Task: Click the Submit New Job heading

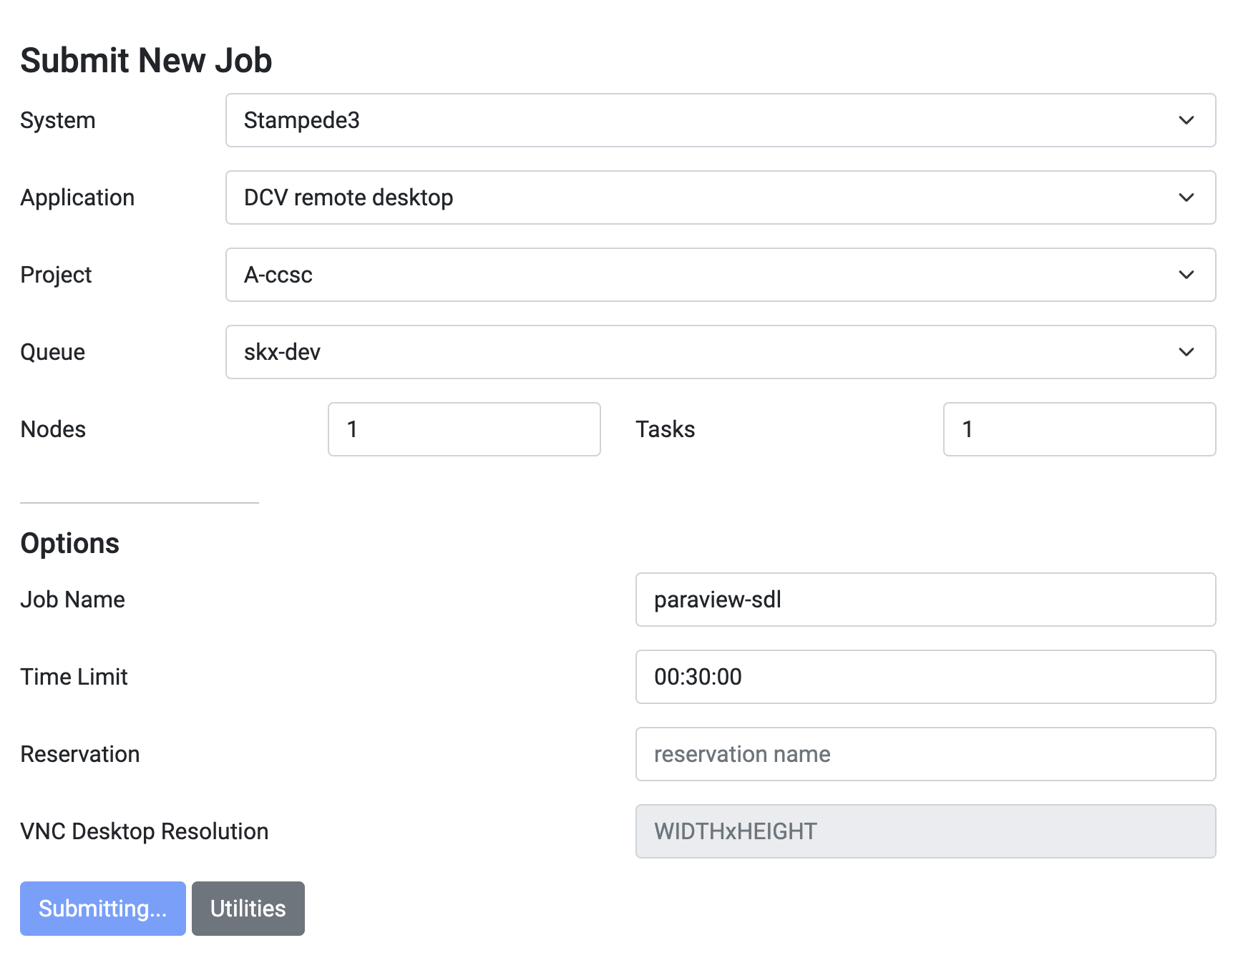Action: pos(146,60)
